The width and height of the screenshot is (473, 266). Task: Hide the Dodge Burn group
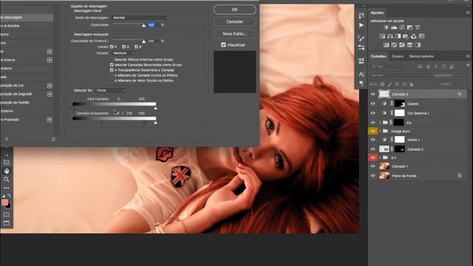click(372, 132)
